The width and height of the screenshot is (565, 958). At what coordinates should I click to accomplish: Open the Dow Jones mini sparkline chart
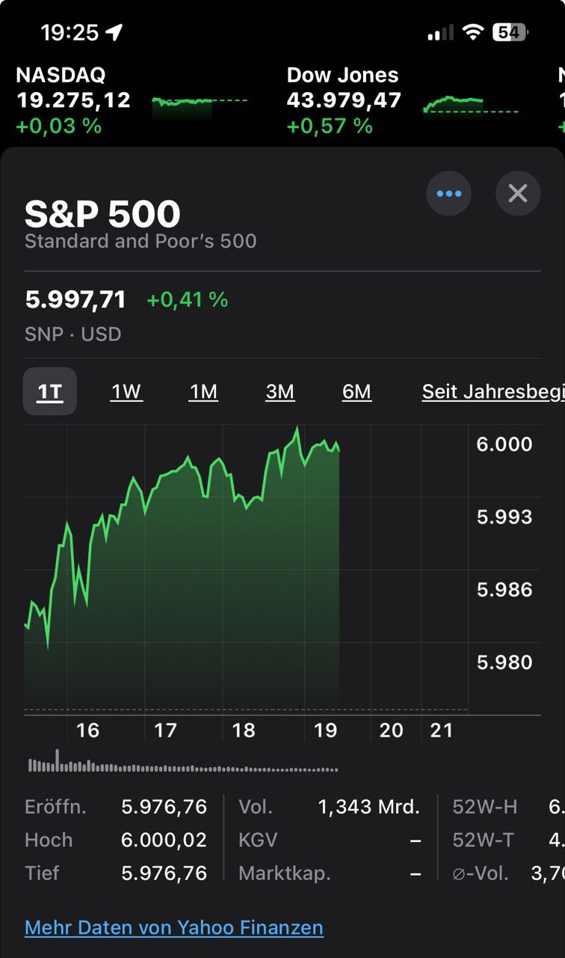pos(470,103)
